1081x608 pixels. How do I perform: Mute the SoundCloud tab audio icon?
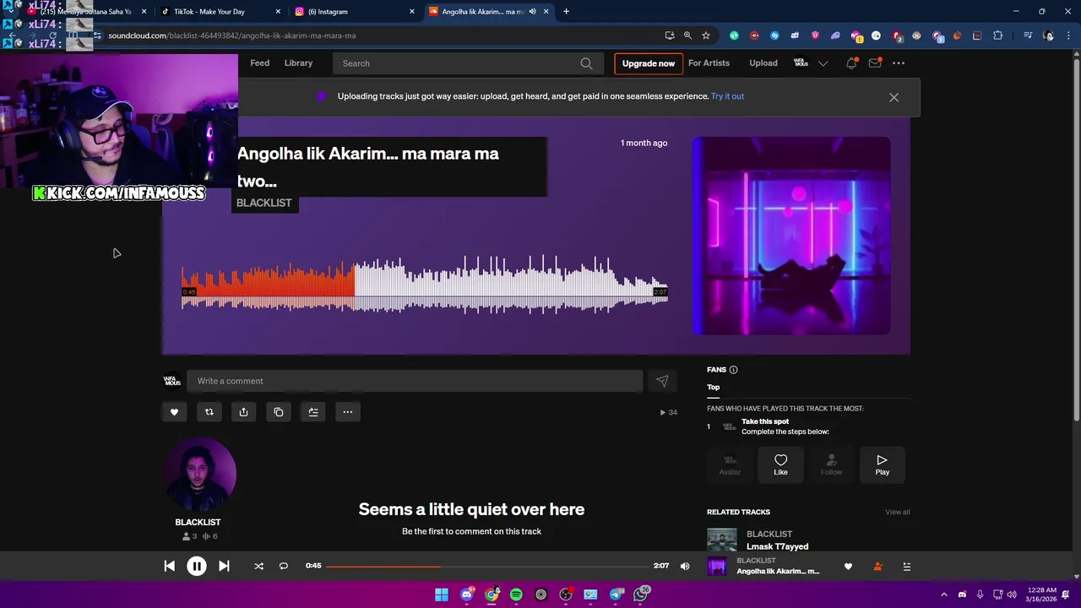coord(532,12)
